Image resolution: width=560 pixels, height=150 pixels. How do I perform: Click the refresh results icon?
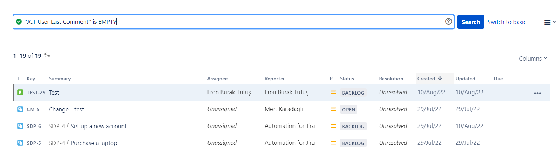(47, 55)
